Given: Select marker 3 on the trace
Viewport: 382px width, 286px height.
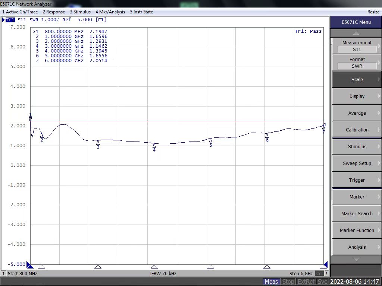Looking at the screenshot, I should point(98,142).
